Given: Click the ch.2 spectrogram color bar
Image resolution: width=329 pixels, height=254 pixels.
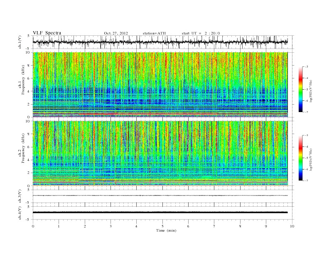Looking at the screenshot, I should click(301, 158).
